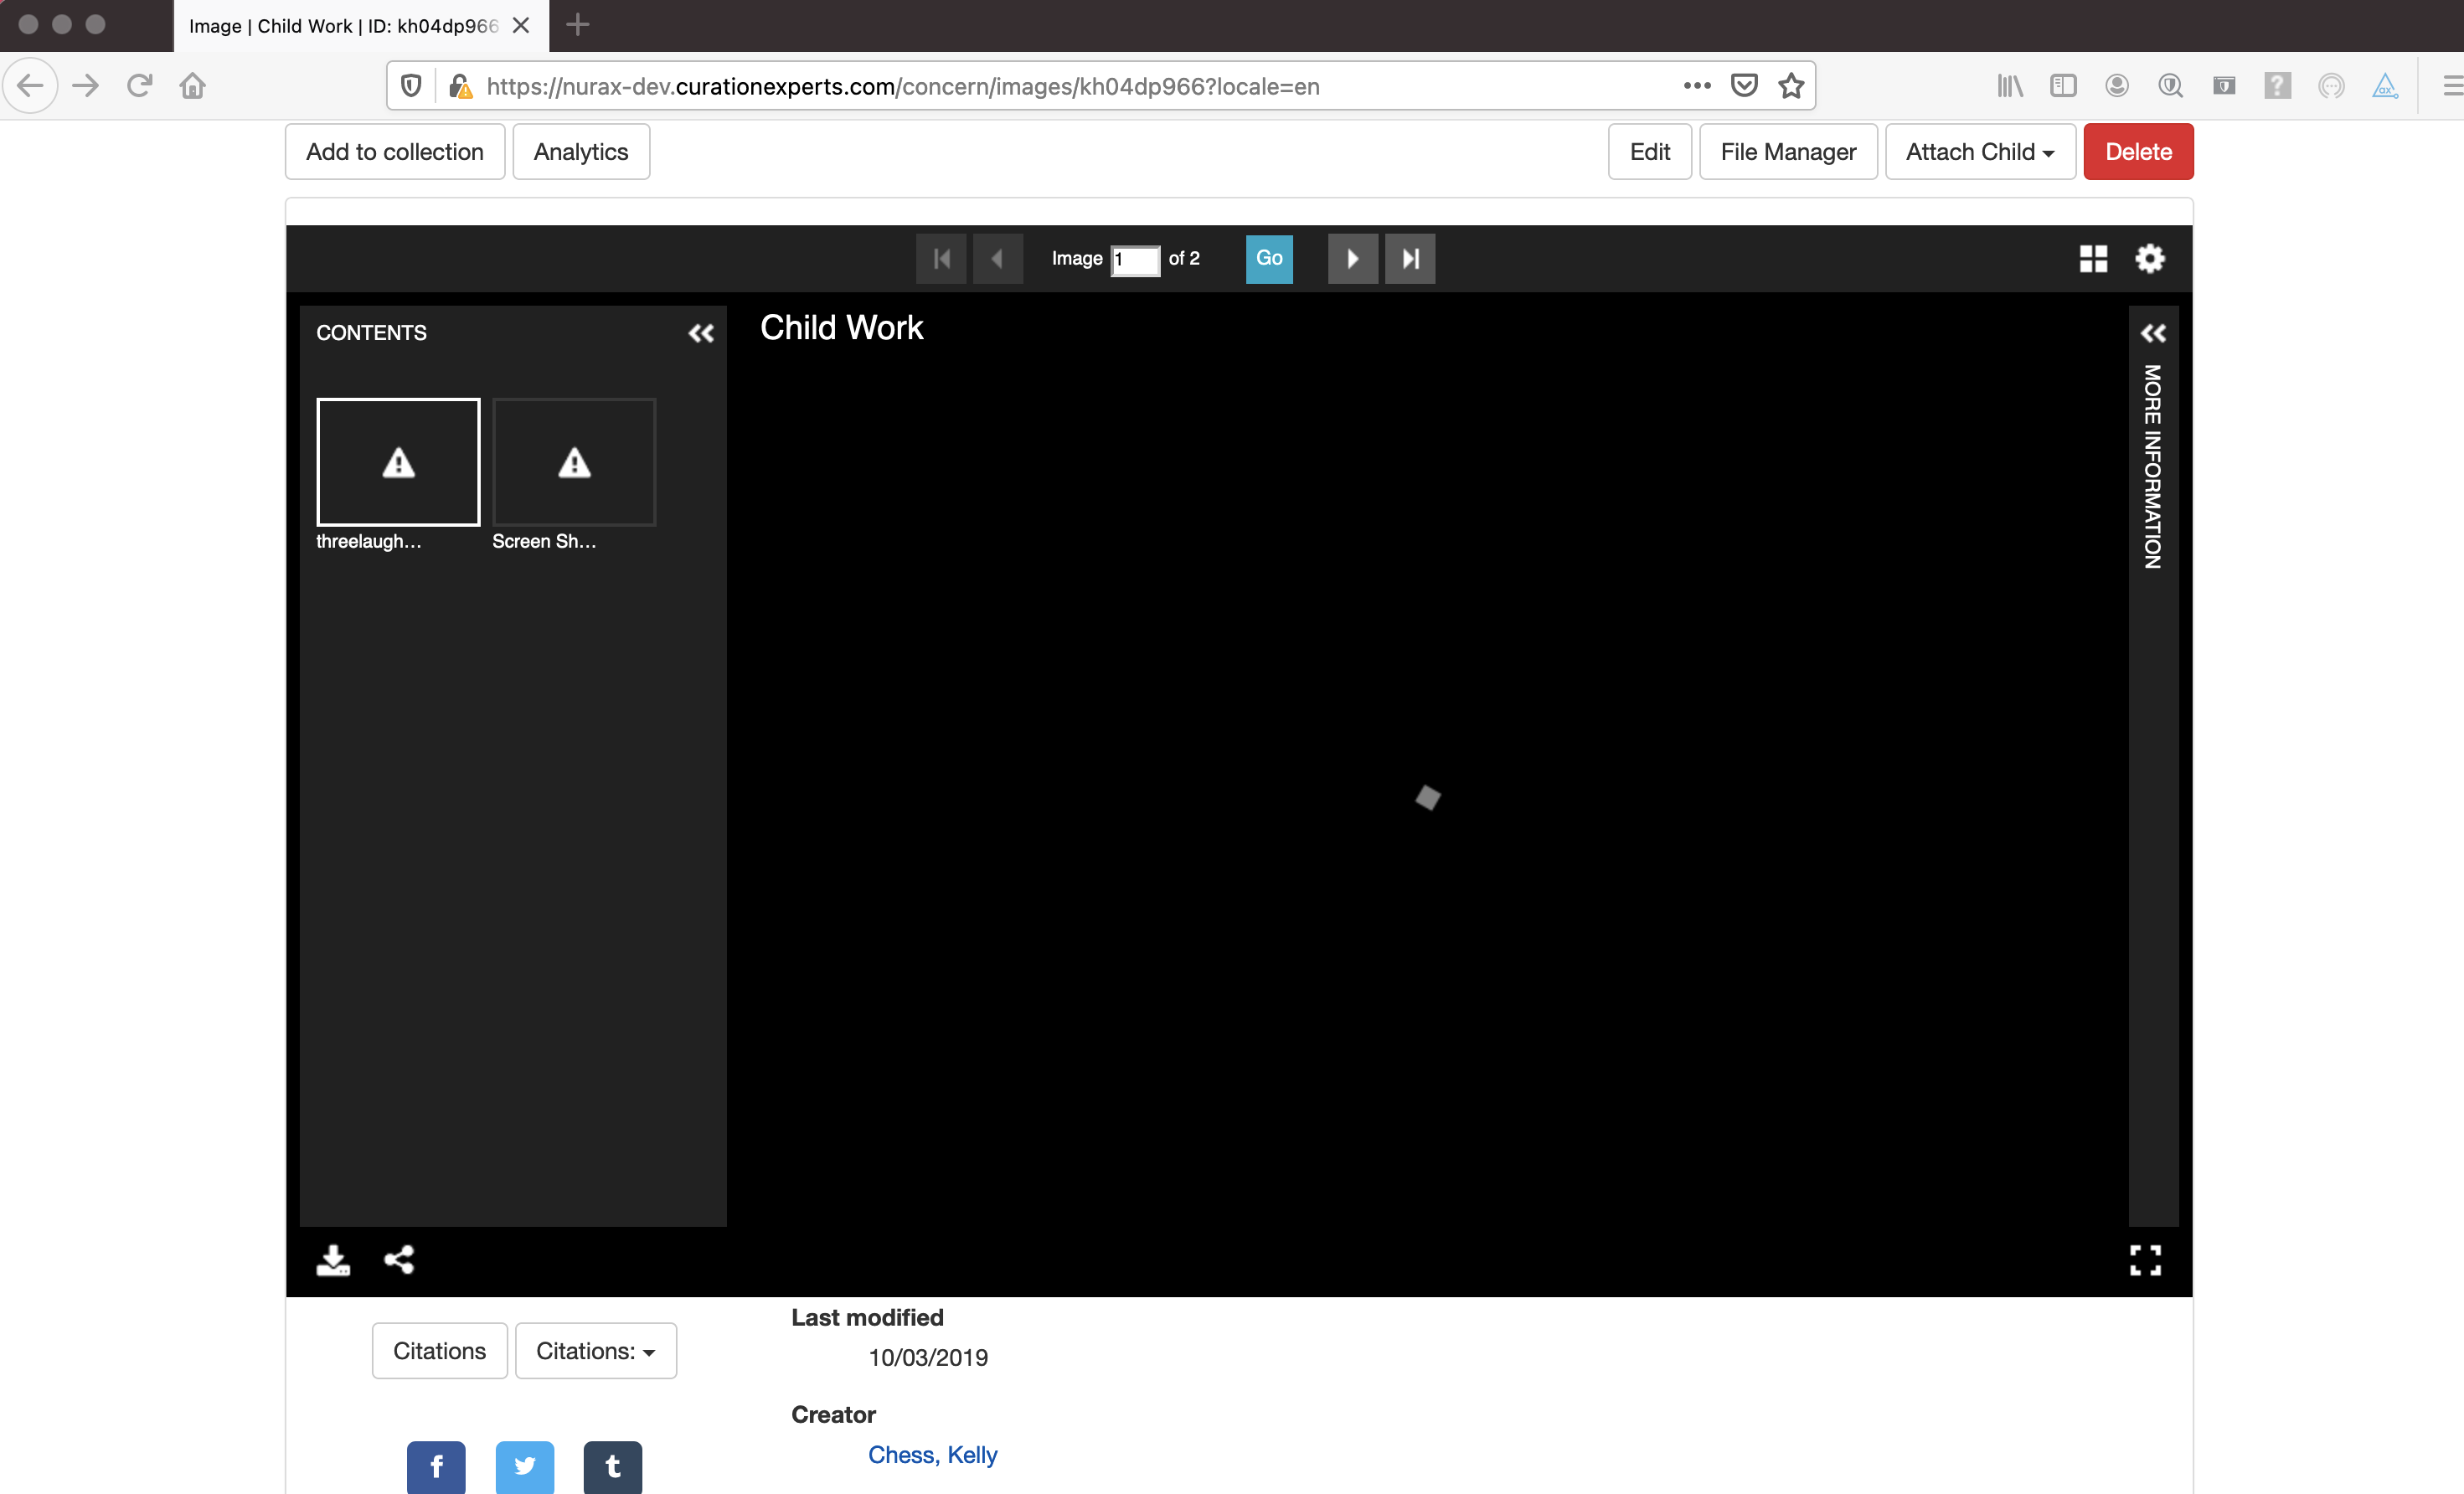Select the threelaugh... thumbnail
Screen dimensions: 2464x1494
pyautogui.click(x=398, y=462)
